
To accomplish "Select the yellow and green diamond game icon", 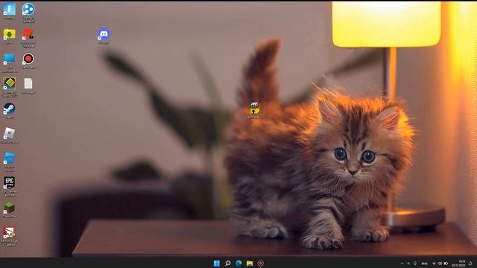I will point(10,87).
